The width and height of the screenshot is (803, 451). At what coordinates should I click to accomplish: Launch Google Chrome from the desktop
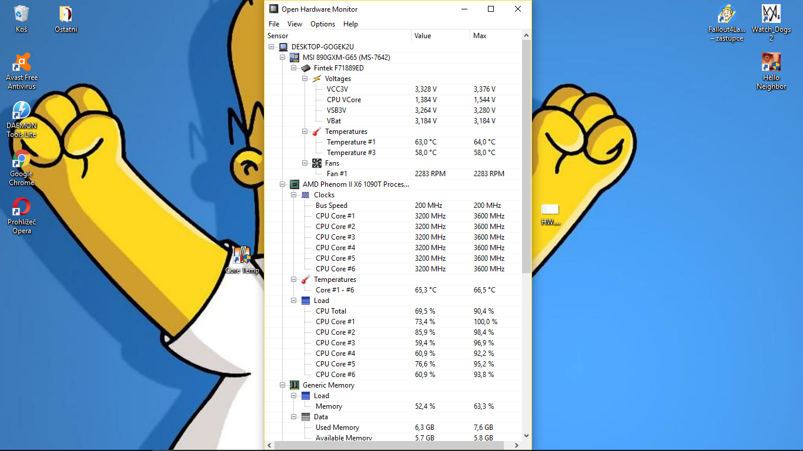pyautogui.click(x=22, y=159)
